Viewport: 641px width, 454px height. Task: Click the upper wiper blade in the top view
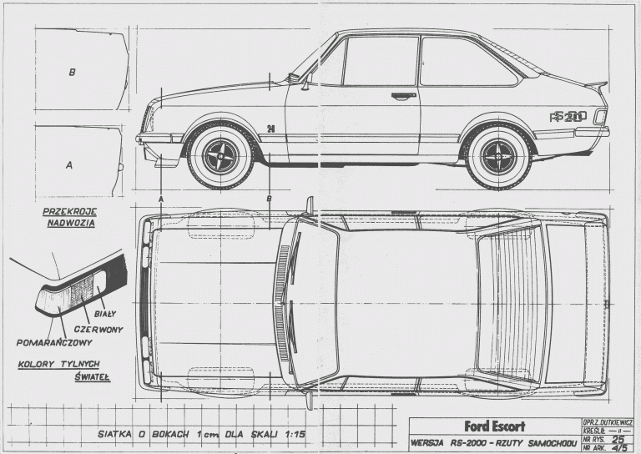pyautogui.click(x=295, y=258)
